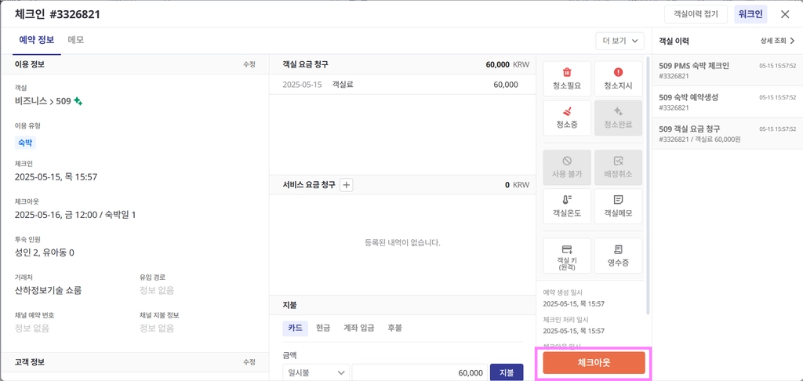Click the 청소필요 trash icon button
This screenshot has width=803, height=381.
coord(567,79)
